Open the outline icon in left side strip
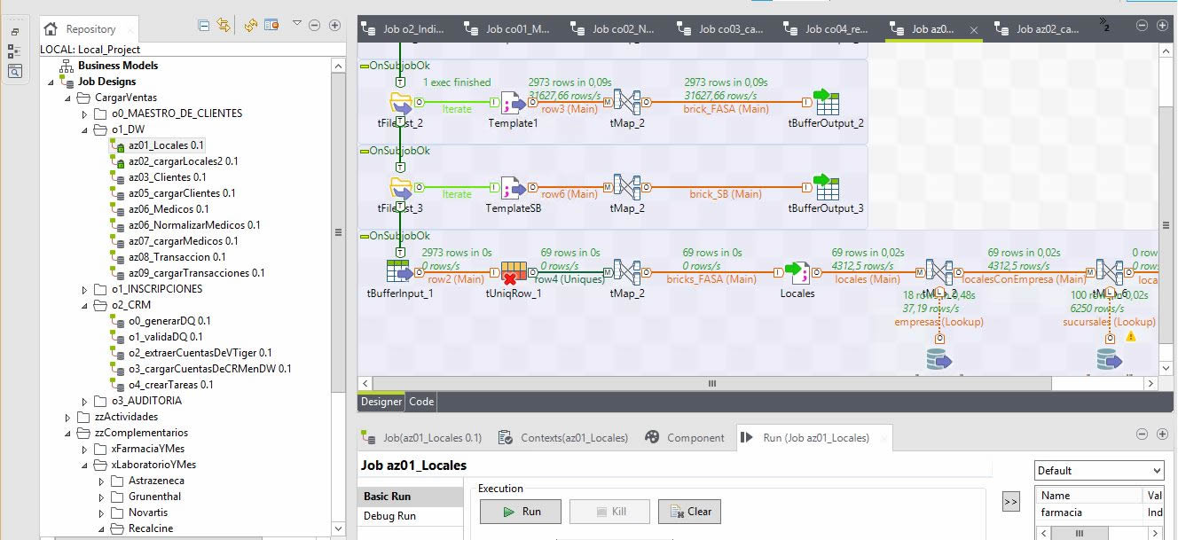Viewport: 1178px width, 540px height. [x=14, y=52]
